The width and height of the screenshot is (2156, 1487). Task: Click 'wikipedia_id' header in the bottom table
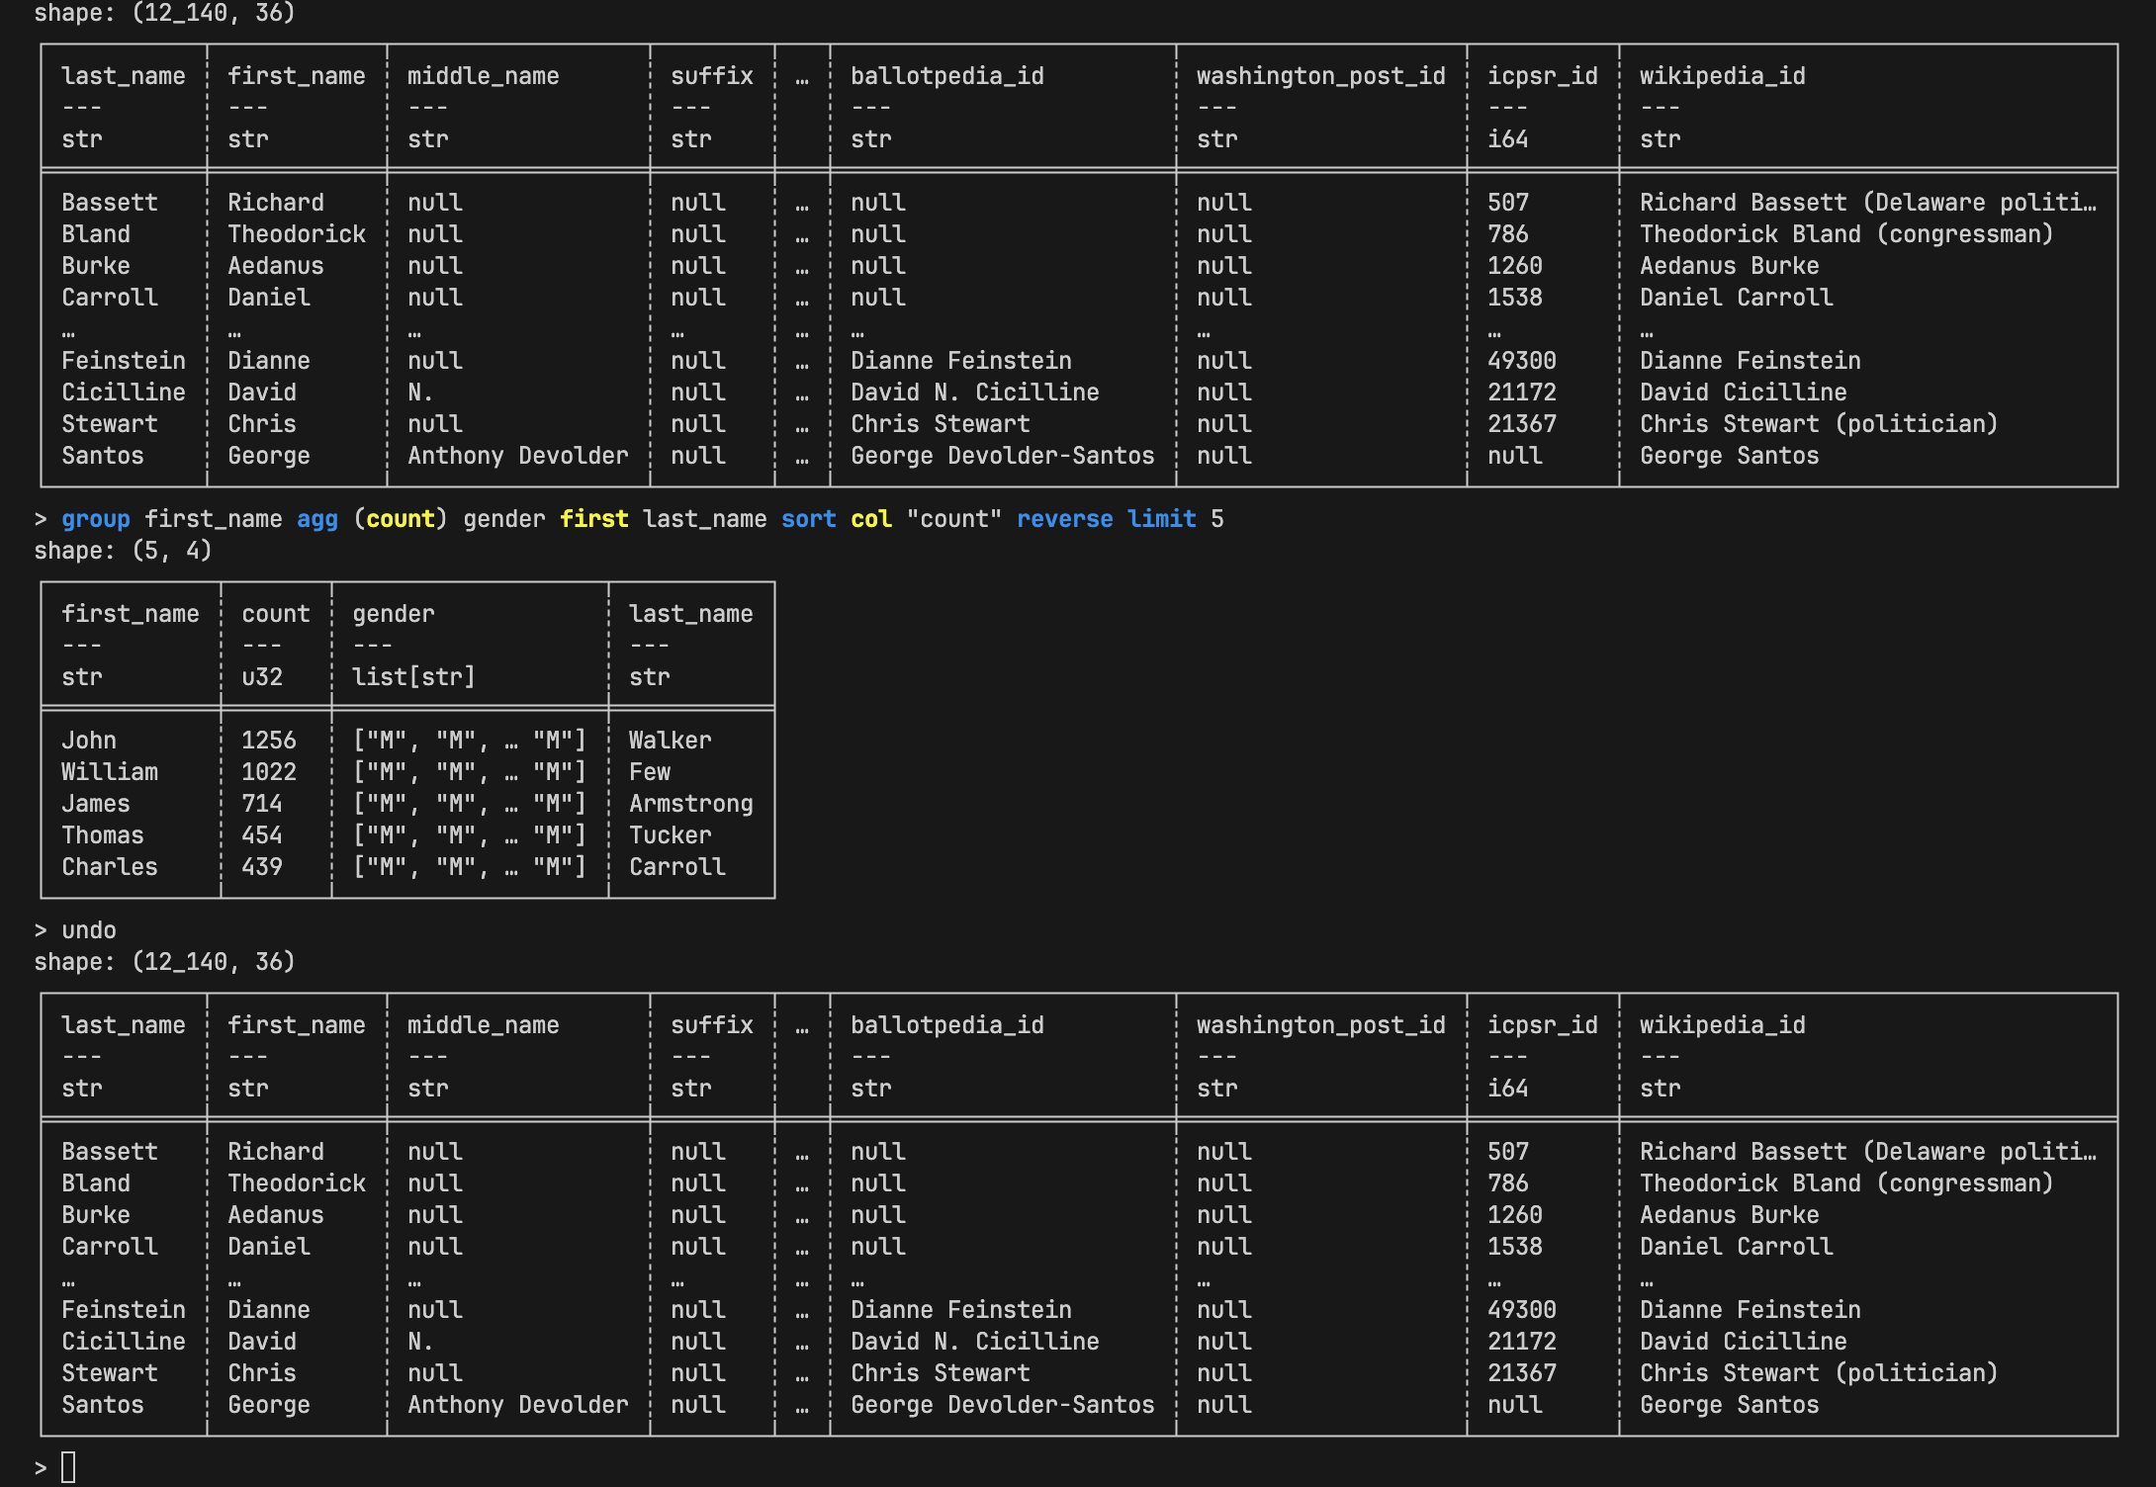tap(1722, 1025)
